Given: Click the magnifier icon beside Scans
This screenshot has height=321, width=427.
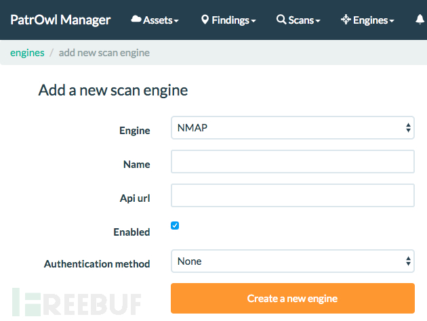Looking at the screenshot, I should point(281,20).
